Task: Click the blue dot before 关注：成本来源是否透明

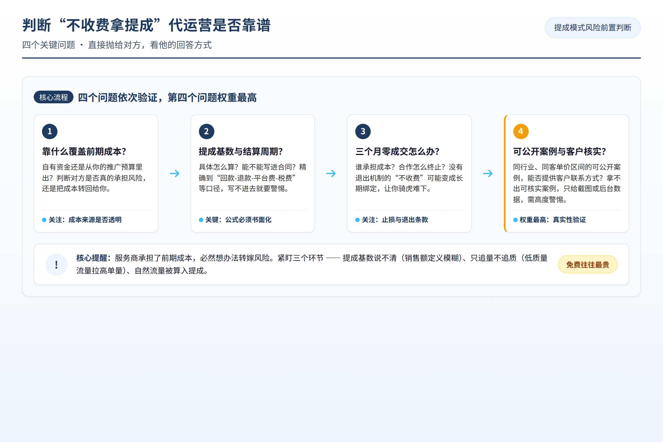Action: coord(44,220)
